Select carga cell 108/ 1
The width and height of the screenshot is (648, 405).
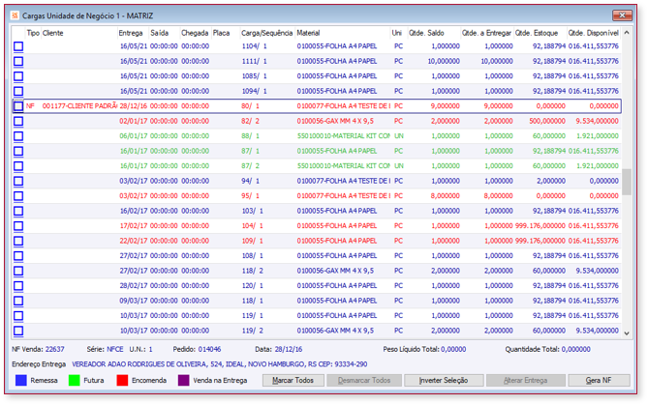click(x=252, y=256)
